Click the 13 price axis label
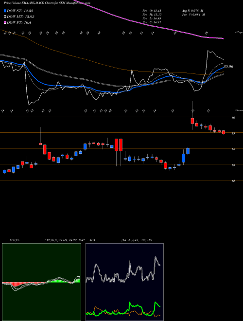This screenshot has width=243, height=321. [x=233, y=165]
